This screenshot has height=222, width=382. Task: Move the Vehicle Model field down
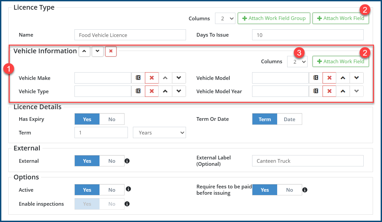tap(356, 78)
